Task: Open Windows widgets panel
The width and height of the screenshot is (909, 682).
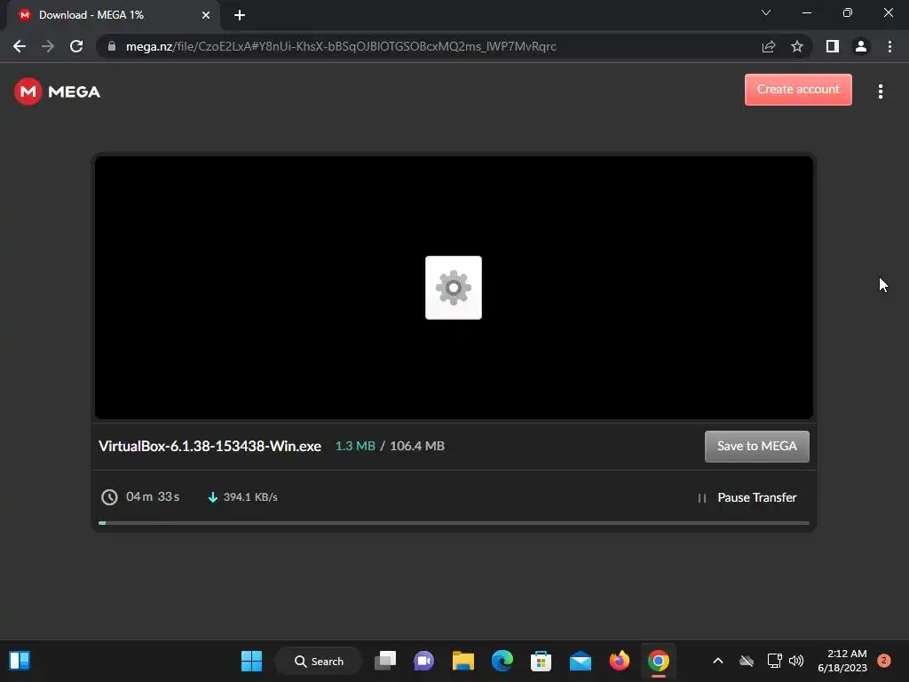Action: (20, 661)
